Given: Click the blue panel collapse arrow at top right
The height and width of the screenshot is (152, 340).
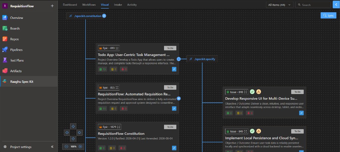Looking at the screenshot, I should point(336,5).
